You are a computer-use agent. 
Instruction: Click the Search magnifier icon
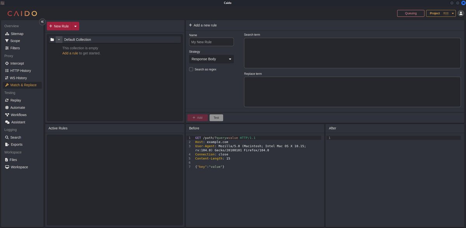(x=7, y=137)
